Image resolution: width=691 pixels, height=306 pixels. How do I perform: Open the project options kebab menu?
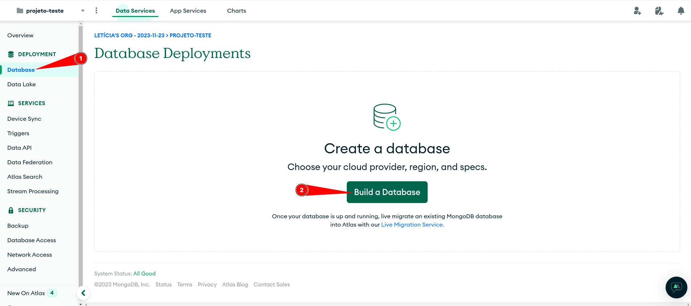[x=96, y=11]
